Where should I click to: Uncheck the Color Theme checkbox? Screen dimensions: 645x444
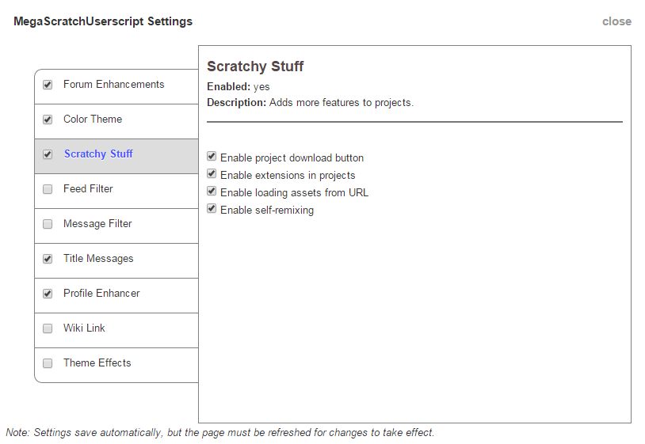click(x=48, y=120)
